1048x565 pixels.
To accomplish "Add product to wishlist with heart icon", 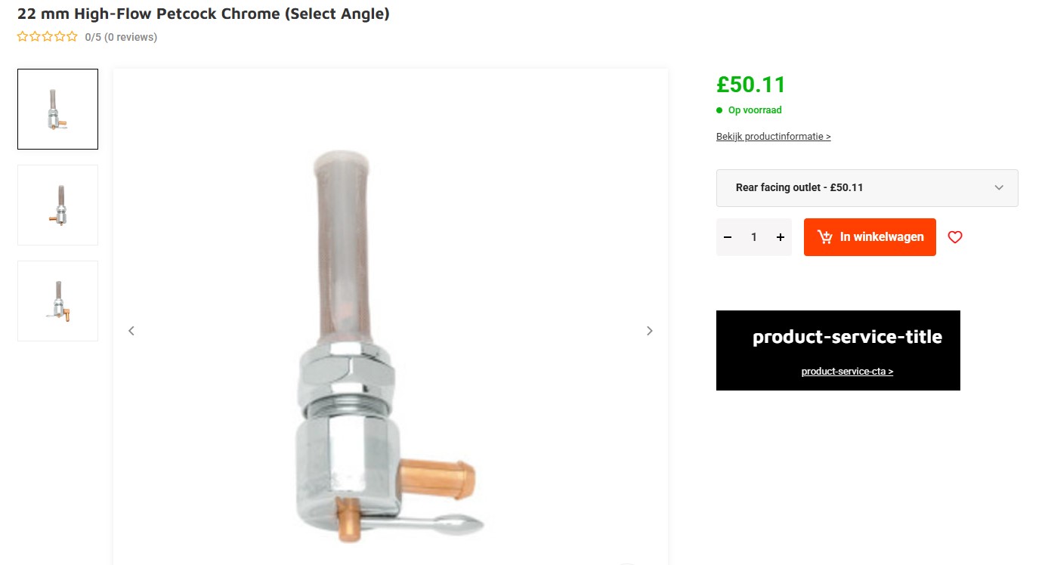I will click(955, 237).
